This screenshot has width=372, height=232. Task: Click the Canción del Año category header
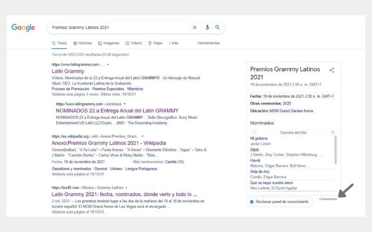[293, 133]
